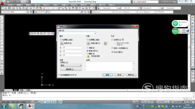Viewport: 195px width, 109px height.
Task: Click the 帮助(H) button in dialog
Action: 131,75
